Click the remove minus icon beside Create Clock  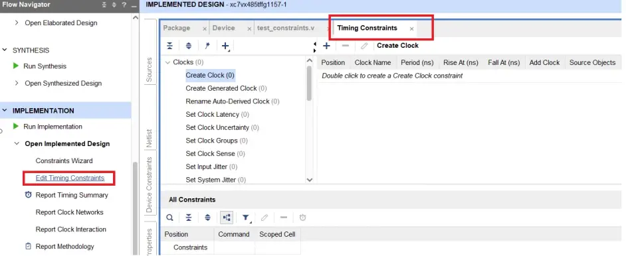click(x=346, y=46)
